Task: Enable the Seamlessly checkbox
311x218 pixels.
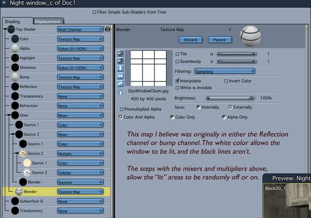Action: pos(177,61)
